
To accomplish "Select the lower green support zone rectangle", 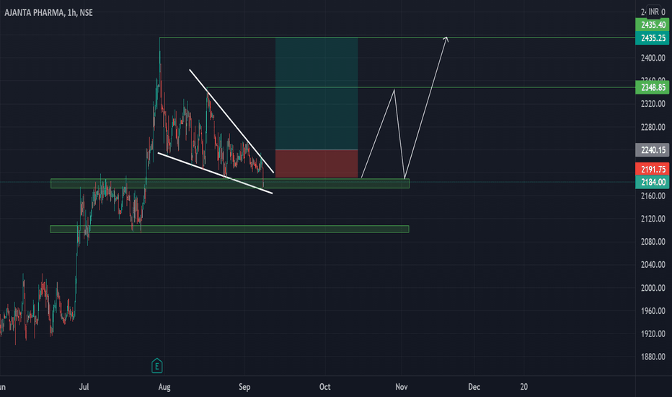I will [229, 230].
